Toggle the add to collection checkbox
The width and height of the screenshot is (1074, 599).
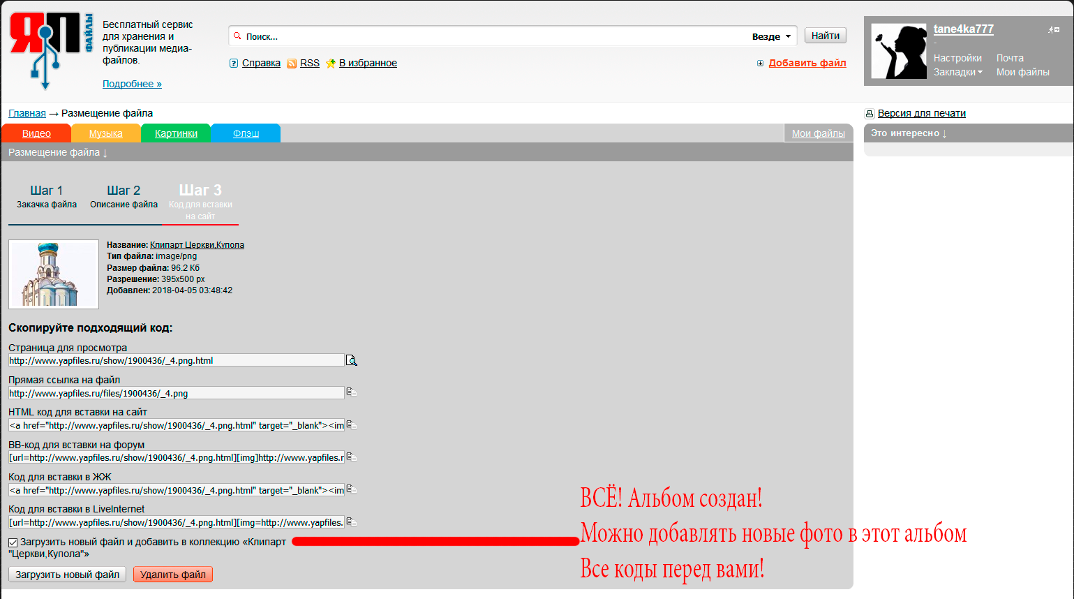click(x=13, y=542)
